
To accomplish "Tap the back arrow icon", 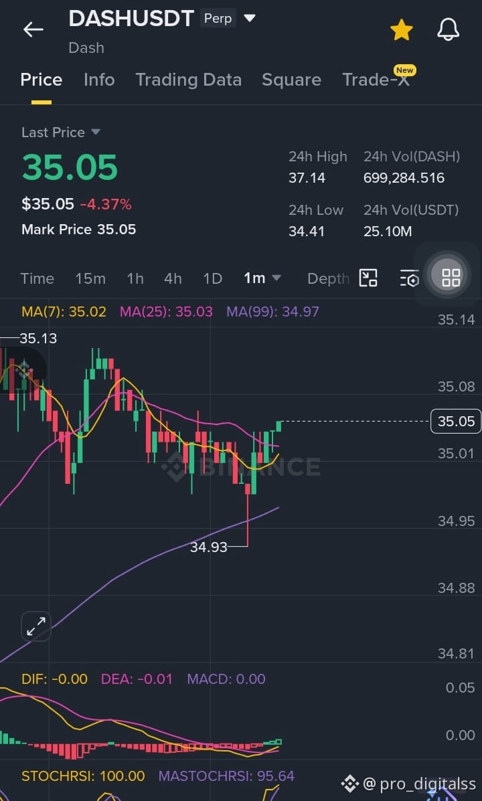I will 33,29.
